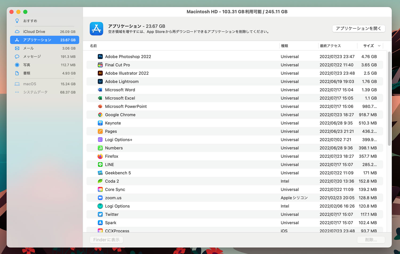Click the Firefox name text

(111, 156)
